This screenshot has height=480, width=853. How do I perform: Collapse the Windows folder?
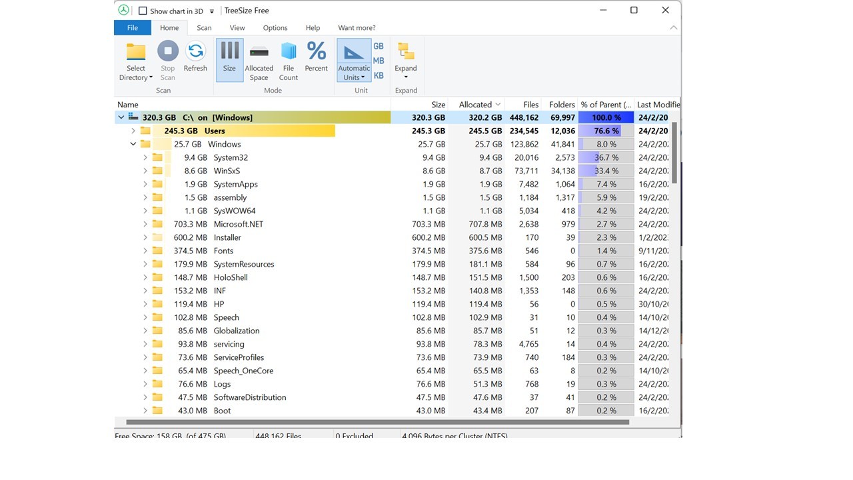pos(133,144)
